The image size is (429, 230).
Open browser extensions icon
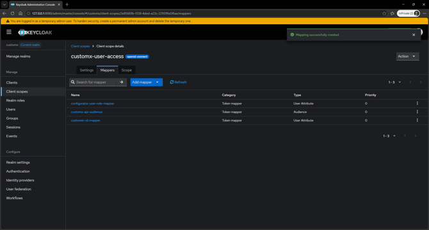393,13
